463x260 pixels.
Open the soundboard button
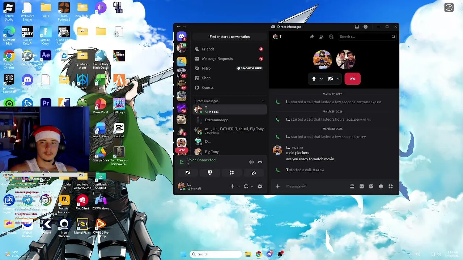coord(254,173)
